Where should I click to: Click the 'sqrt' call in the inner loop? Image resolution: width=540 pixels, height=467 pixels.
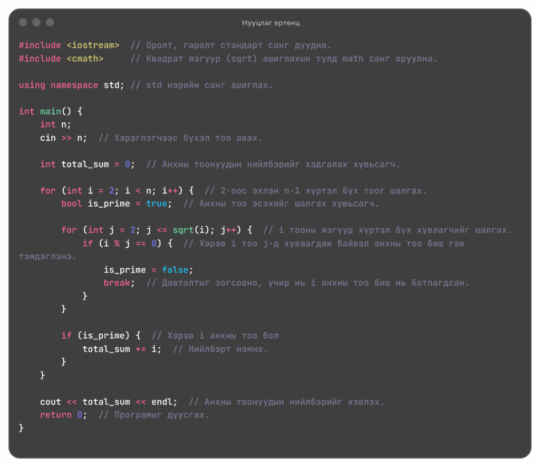coord(183,230)
